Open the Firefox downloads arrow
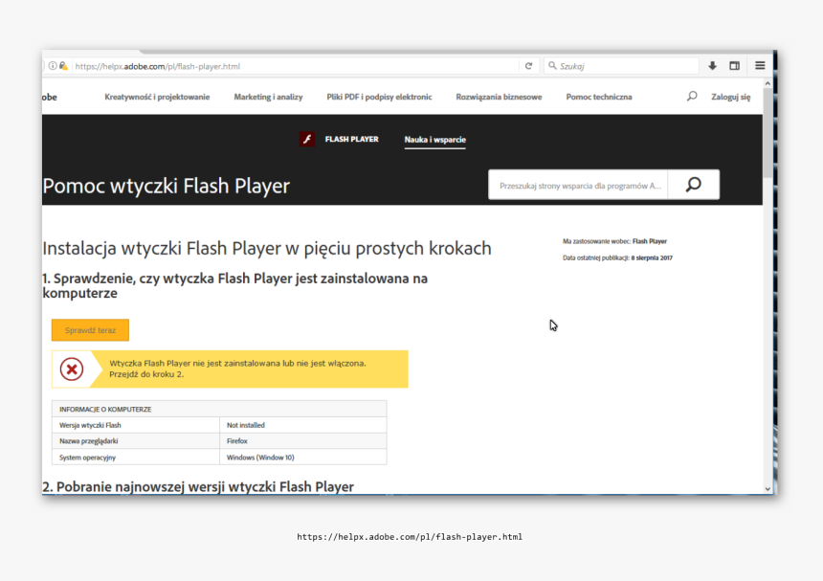The height and width of the screenshot is (581, 823). pyautogui.click(x=712, y=66)
